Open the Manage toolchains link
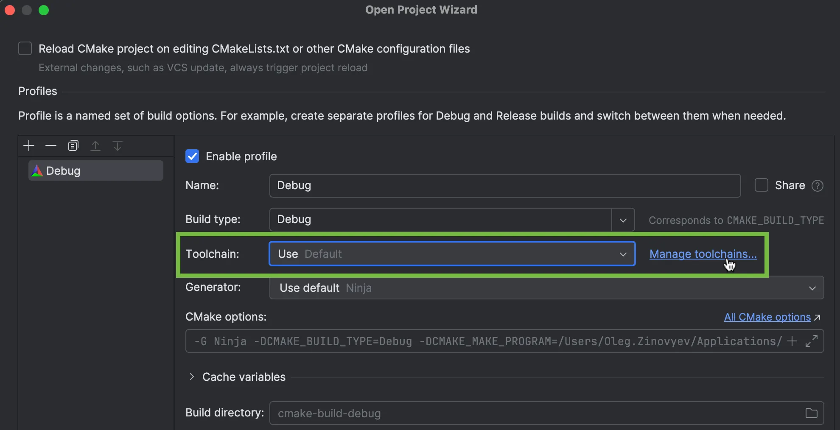This screenshot has width=840, height=430. [703, 254]
